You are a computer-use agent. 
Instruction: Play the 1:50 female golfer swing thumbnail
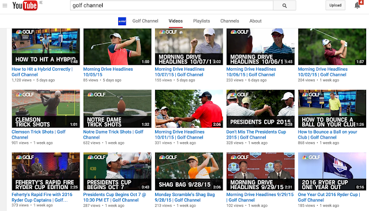118,47
